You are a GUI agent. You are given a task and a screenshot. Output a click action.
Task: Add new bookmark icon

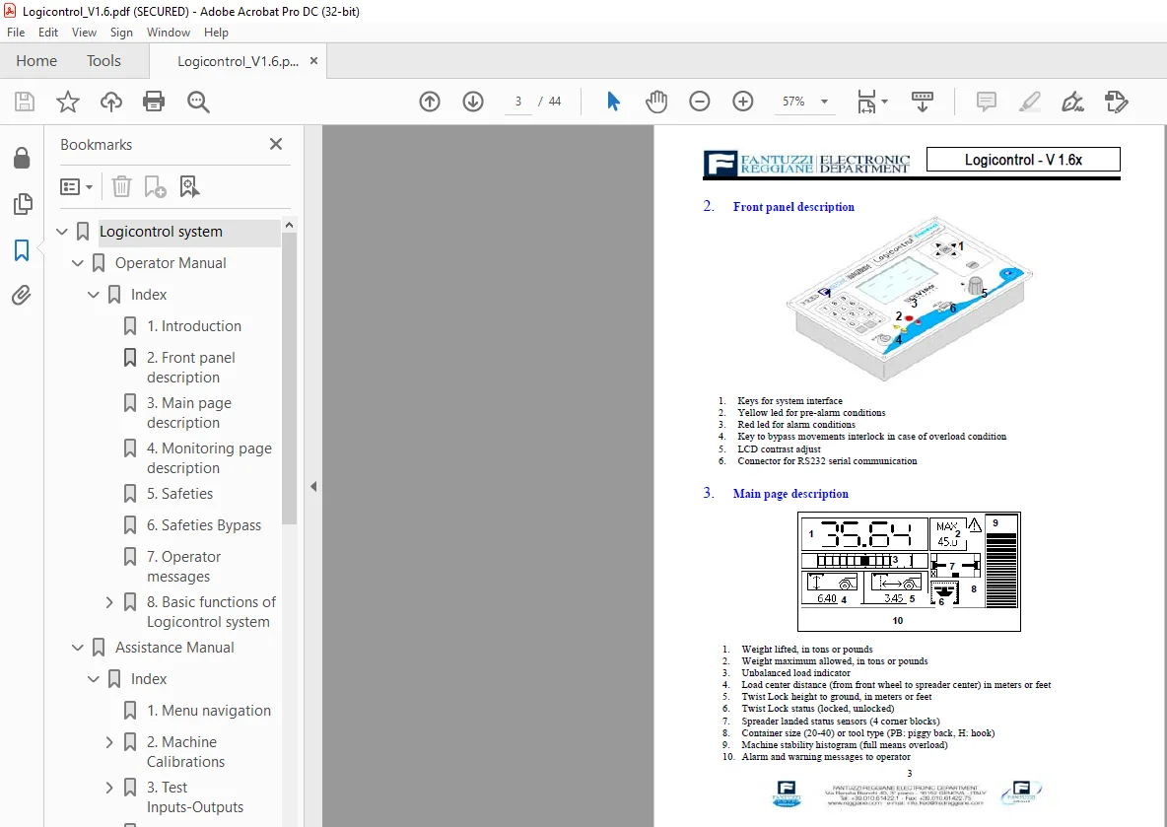click(x=155, y=186)
